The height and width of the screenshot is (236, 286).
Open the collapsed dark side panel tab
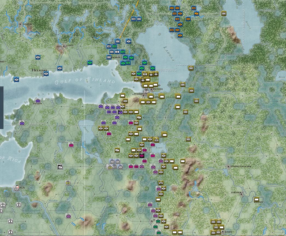click(1, 107)
